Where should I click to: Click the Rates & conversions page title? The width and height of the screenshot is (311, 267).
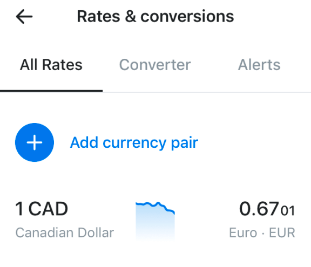click(155, 16)
